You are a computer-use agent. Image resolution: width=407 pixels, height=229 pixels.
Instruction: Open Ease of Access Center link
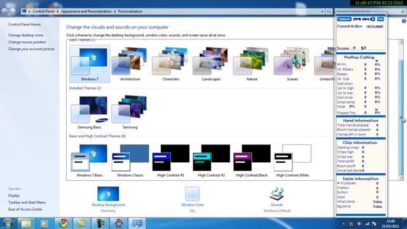coord(25,209)
